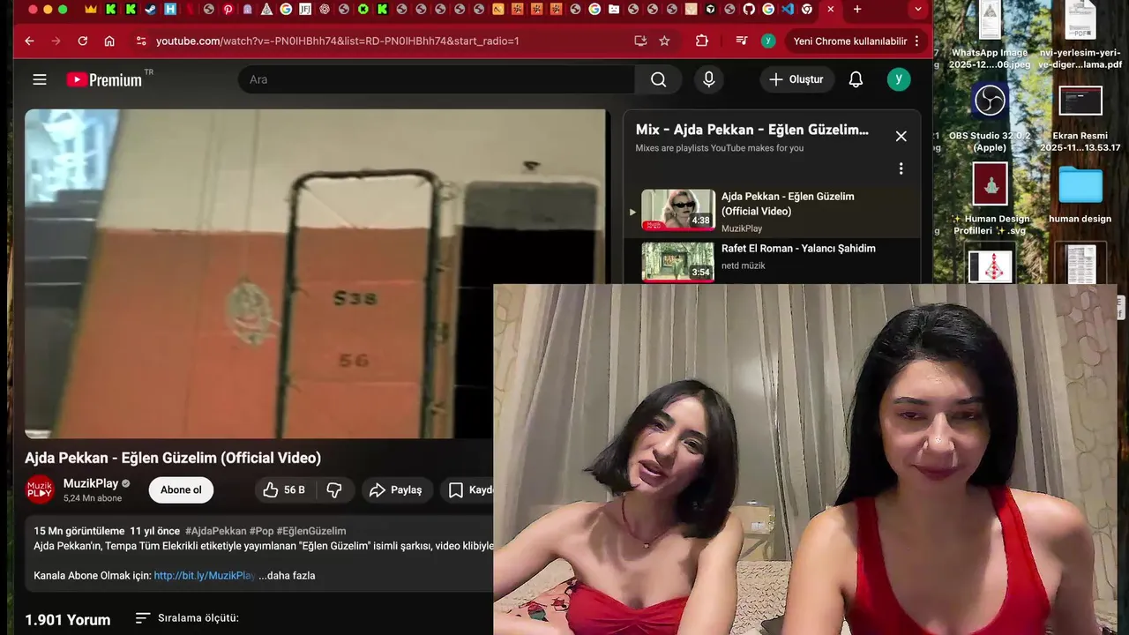Go forward in Chrome browser
The width and height of the screenshot is (1129, 635).
(56, 41)
